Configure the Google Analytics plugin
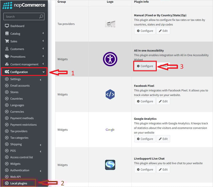Viewport: 213px width, 187px height. (145, 139)
